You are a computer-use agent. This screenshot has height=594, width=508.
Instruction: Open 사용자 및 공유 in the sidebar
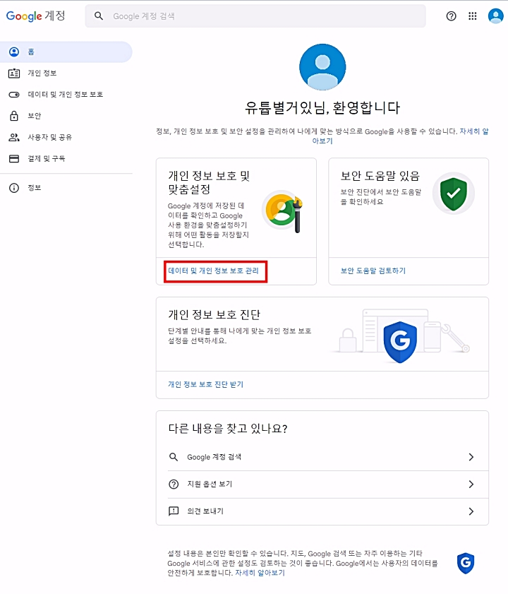[x=66, y=137]
